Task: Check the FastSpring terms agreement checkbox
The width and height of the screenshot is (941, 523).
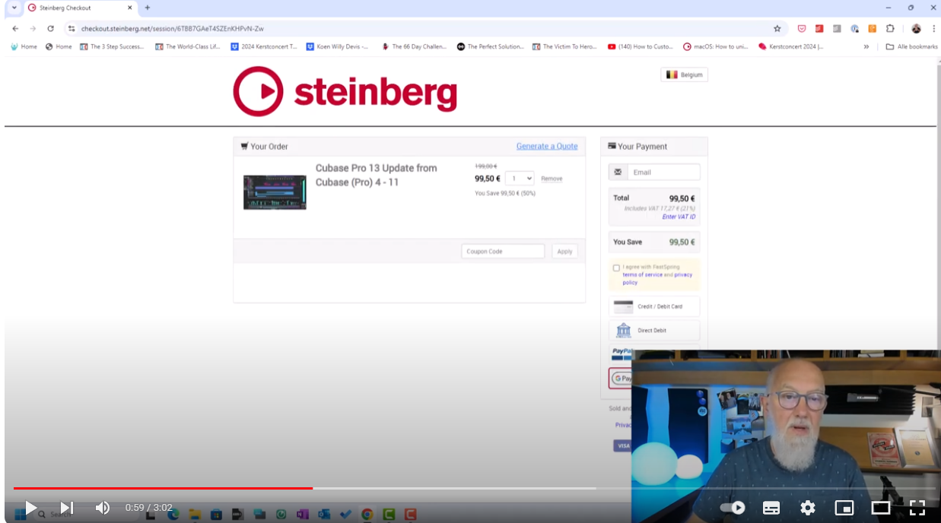Action: click(616, 268)
